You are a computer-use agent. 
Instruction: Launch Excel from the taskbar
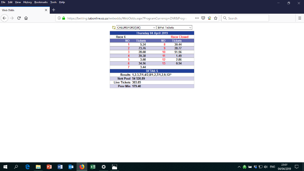(92, 167)
